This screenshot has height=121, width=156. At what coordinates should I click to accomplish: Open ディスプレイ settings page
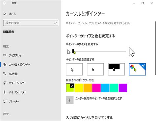tap(15, 55)
